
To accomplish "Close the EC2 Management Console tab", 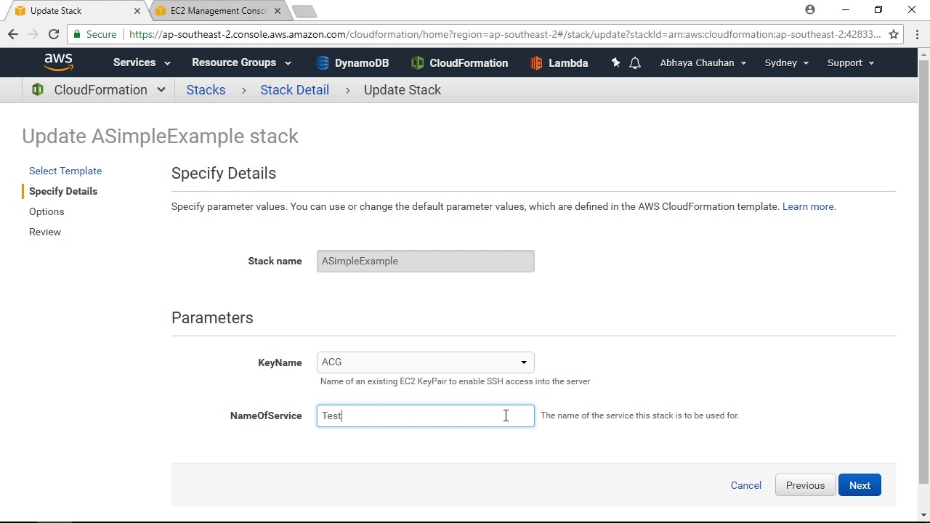I will click(x=277, y=11).
